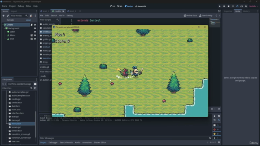The height and width of the screenshot is (146, 260).
Task: Sort files in FileSystem dock
Action: pyautogui.click(x=35, y=88)
